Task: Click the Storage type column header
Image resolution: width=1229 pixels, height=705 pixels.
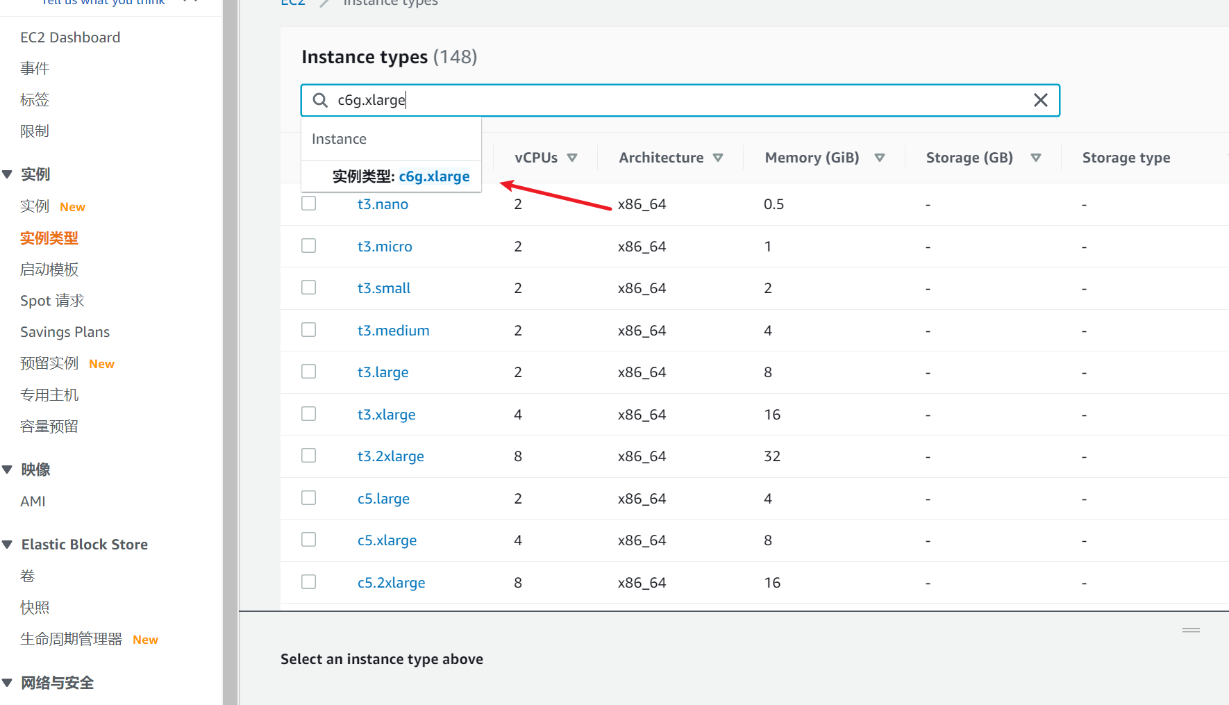Action: point(1126,158)
